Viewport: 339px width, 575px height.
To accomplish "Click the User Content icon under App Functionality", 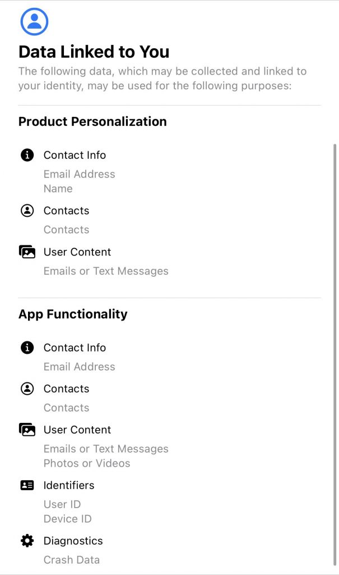I will point(26,430).
